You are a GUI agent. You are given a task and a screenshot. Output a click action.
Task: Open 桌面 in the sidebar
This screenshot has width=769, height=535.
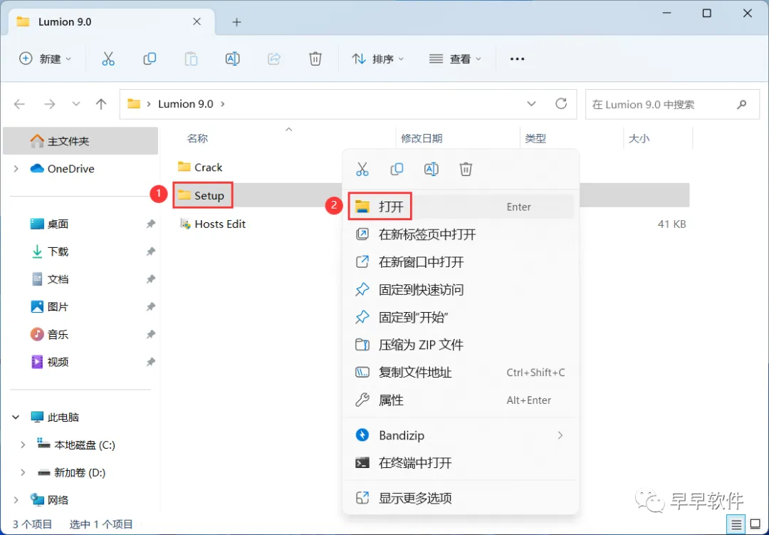tap(58, 224)
